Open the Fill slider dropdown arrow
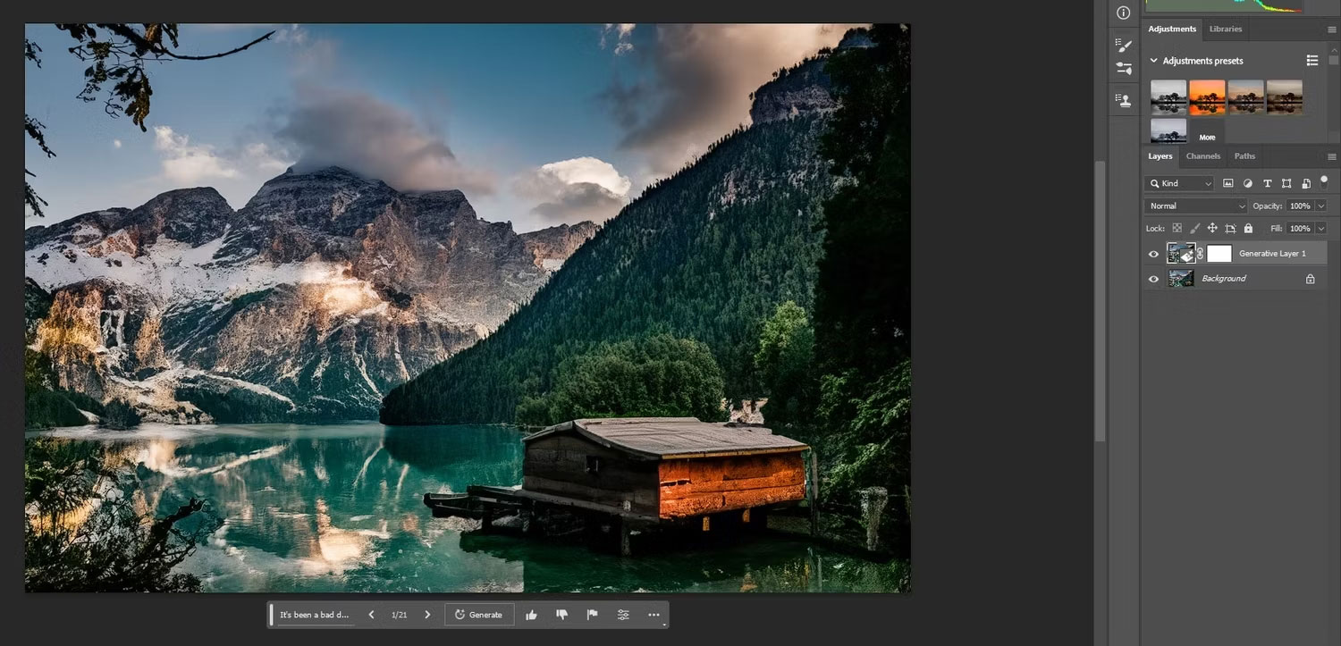Image resolution: width=1341 pixels, height=646 pixels. pos(1321,229)
